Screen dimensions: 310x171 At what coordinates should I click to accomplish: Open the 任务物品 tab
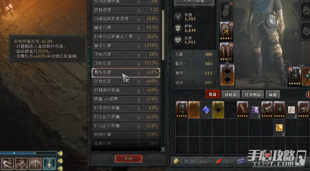click(x=252, y=95)
